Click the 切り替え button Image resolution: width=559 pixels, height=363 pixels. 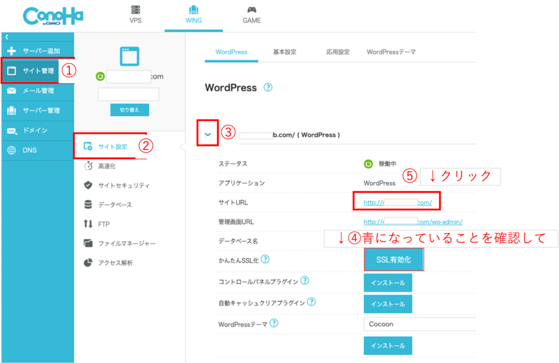point(129,110)
